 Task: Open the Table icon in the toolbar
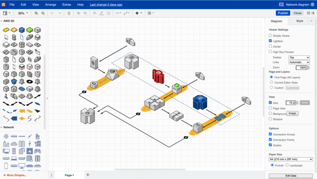tap(150, 13)
